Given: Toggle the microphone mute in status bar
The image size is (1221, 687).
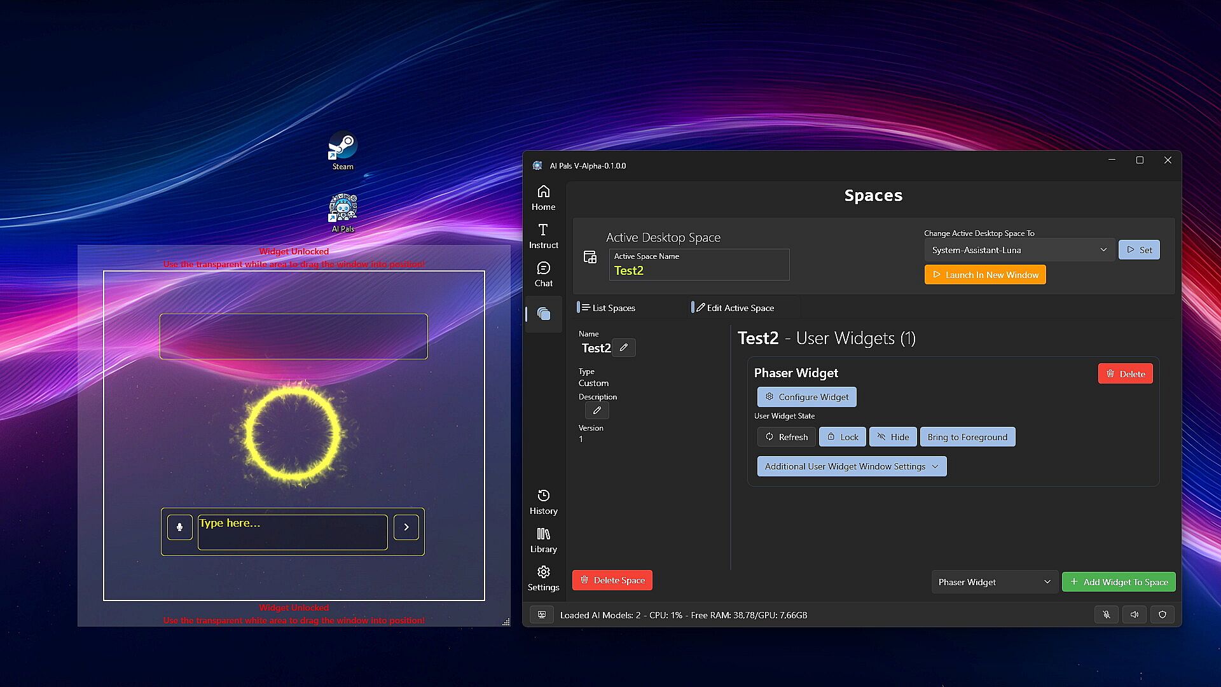Looking at the screenshot, I should (1107, 614).
